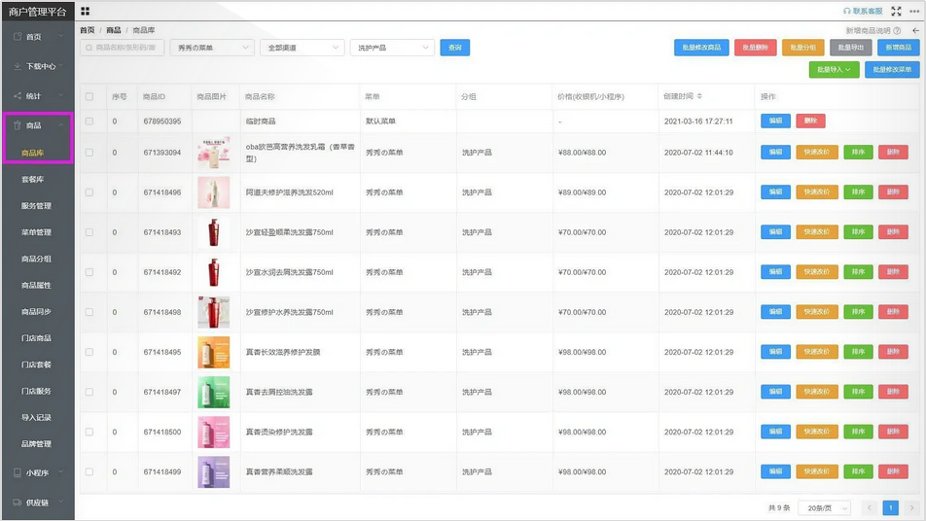Viewport: 926px width, 521px height.
Task: Expand the 全部渠道 channel dropdown
Action: (302, 48)
